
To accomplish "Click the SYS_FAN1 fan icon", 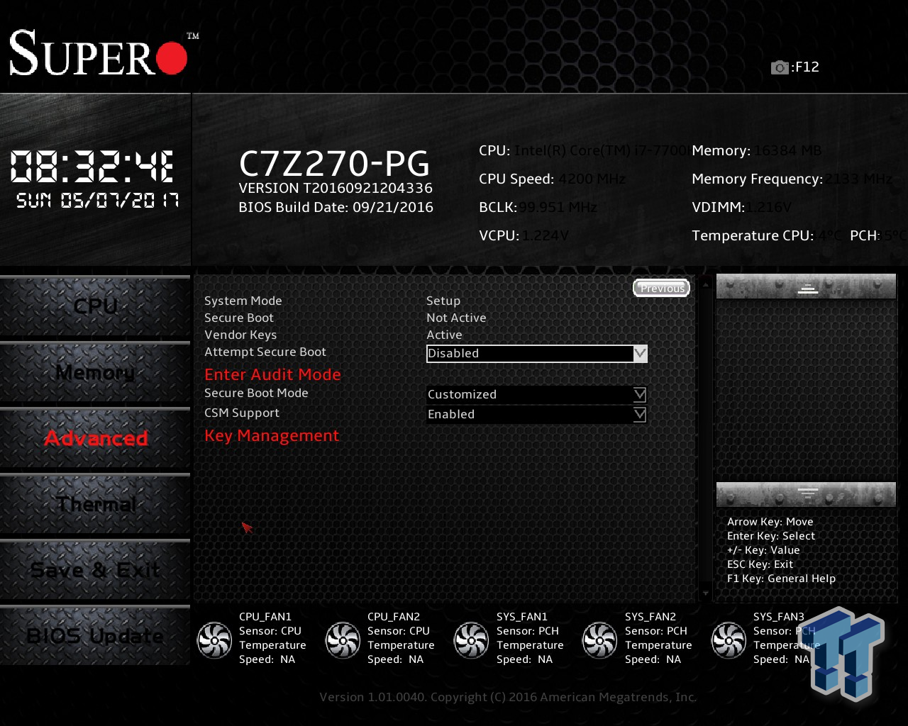I will click(x=471, y=640).
